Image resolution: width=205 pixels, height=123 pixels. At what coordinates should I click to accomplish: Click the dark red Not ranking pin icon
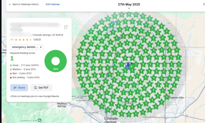(x=11, y=77)
